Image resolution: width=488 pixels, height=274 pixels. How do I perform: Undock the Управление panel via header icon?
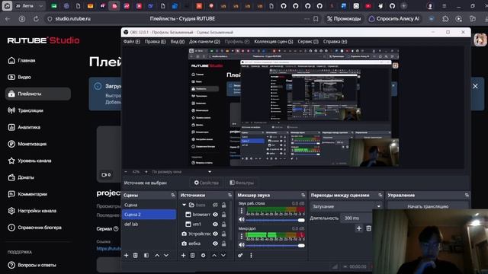(467, 195)
